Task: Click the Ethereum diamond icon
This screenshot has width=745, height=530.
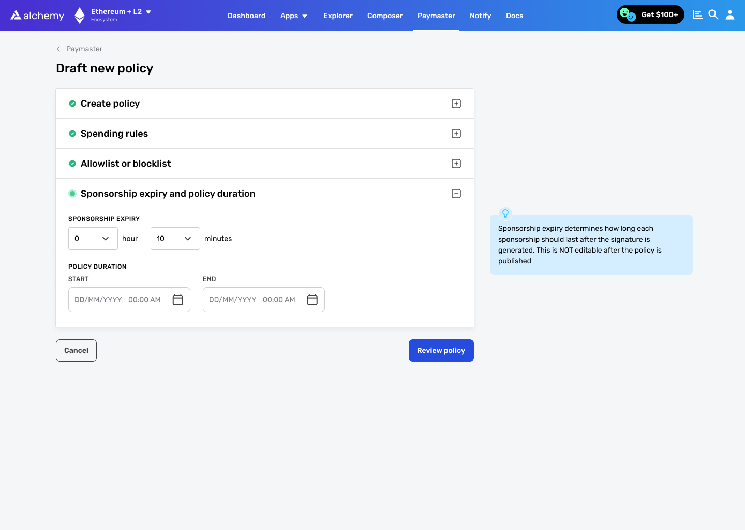Action: [80, 16]
